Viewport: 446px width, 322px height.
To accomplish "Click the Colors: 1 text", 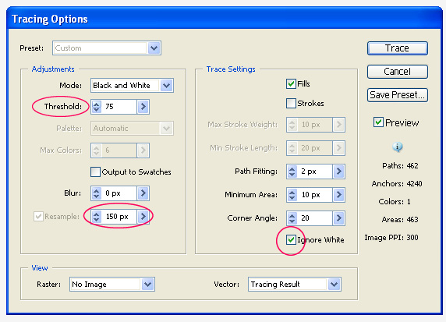I will (x=395, y=202).
